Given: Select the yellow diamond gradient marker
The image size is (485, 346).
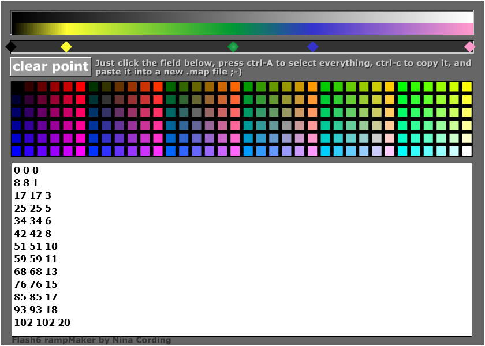Looking at the screenshot, I should point(66,47).
